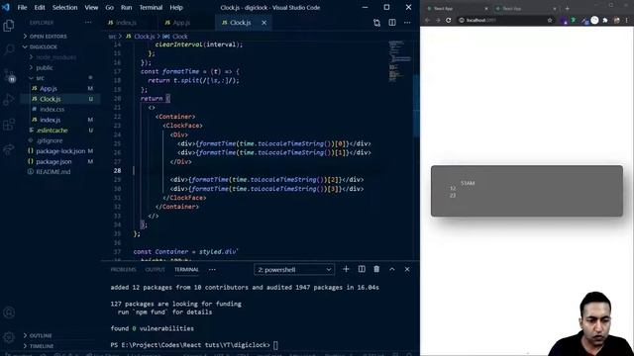
Task: Open the Search view in activity bar
Action: tap(9, 49)
